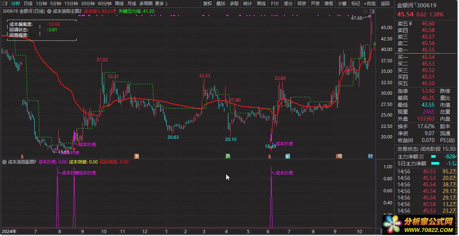The height and width of the screenshot is (236, 459).
Task: Click the ¥ icon beside 卖五
Action: click(x=410, y=24)
